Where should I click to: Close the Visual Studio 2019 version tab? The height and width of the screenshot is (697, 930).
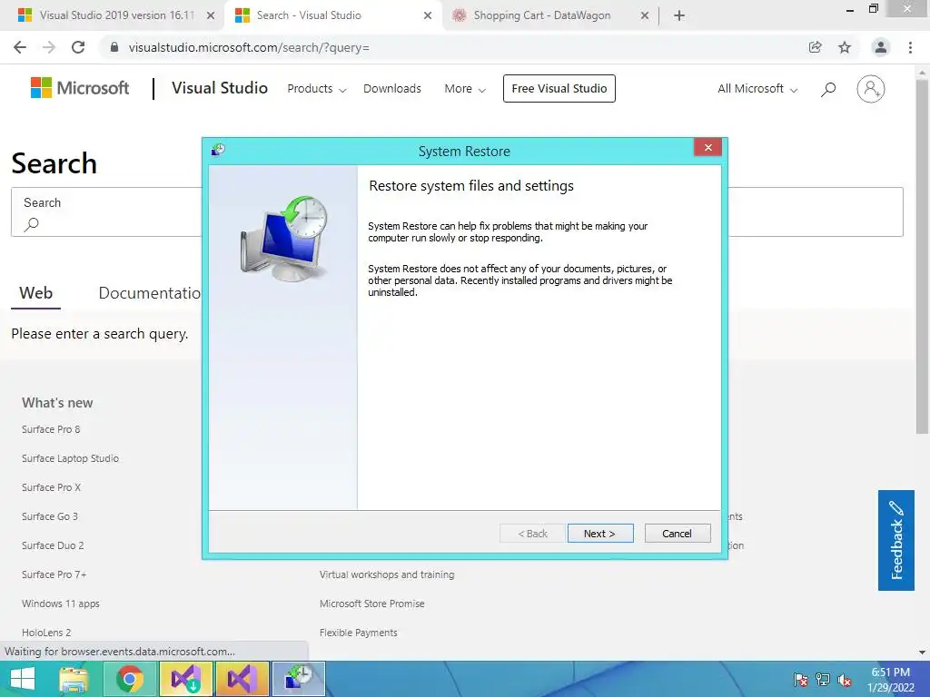pyautogui.click(x=211, y=15)
